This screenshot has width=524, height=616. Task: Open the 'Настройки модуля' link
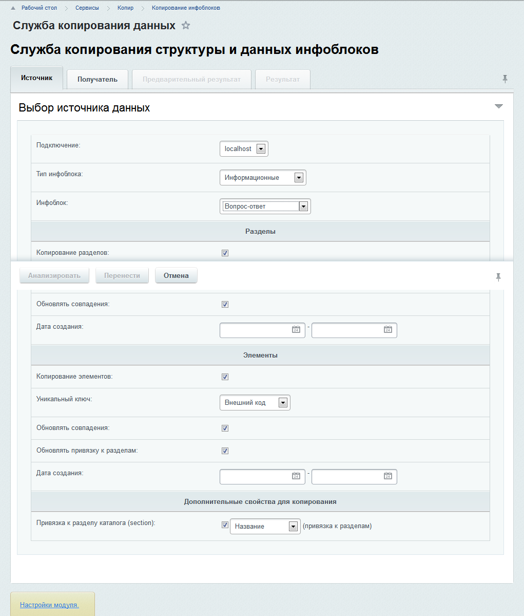pyautogui.click(x=49, y=605)
